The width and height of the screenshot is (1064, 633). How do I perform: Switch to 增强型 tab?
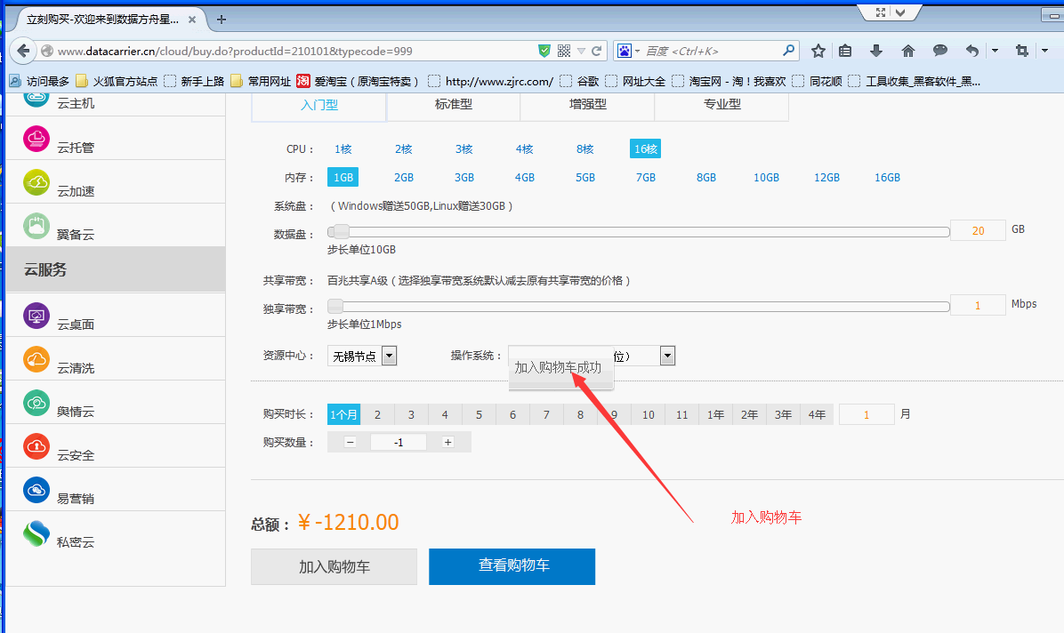[588, 105]
